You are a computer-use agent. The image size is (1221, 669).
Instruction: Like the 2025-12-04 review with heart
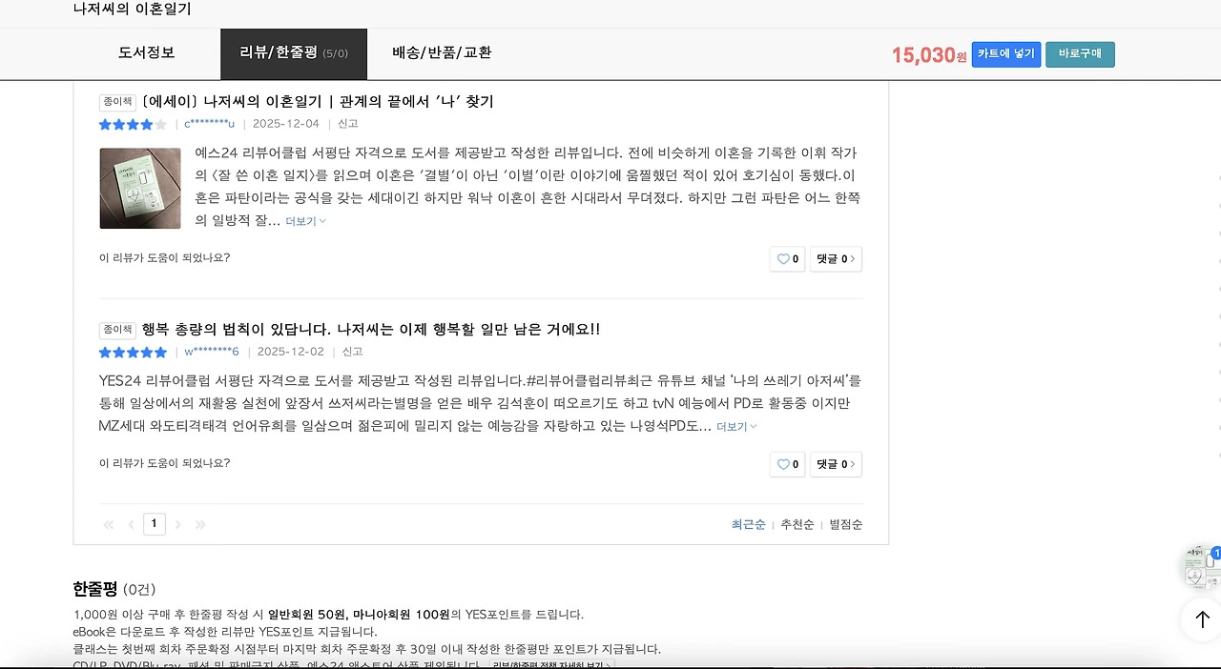(x=787, y=259)
